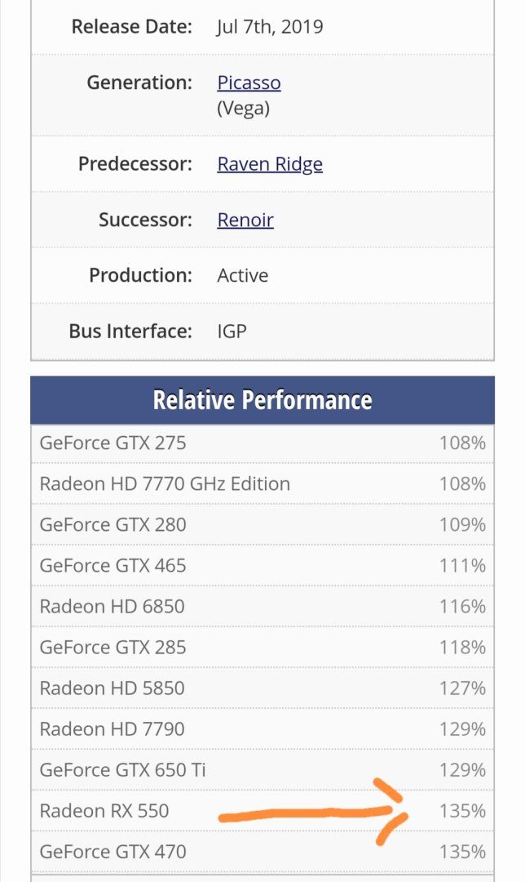This screenshot has height=882, width=525.
Task: Click the 116% value for Radeon HD 6850
Action: click(x=462, y=606)
